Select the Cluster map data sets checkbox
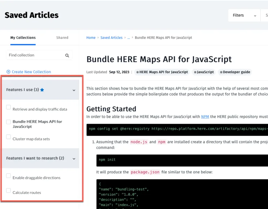The width and height of the screenshot is (268, 209). (x=8, y=137)
